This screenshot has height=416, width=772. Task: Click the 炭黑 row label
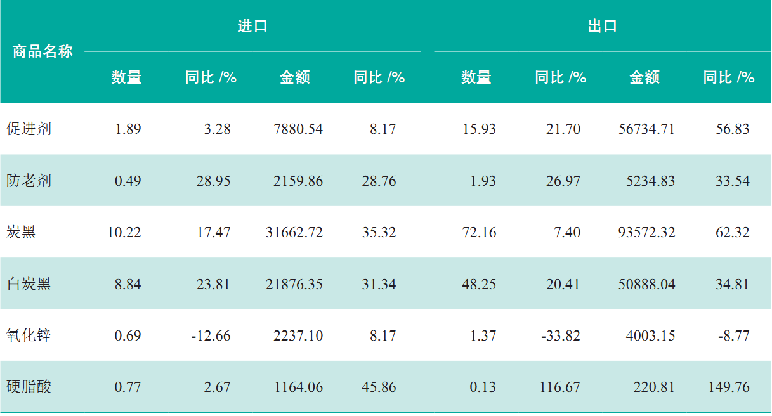click(21, 233)
